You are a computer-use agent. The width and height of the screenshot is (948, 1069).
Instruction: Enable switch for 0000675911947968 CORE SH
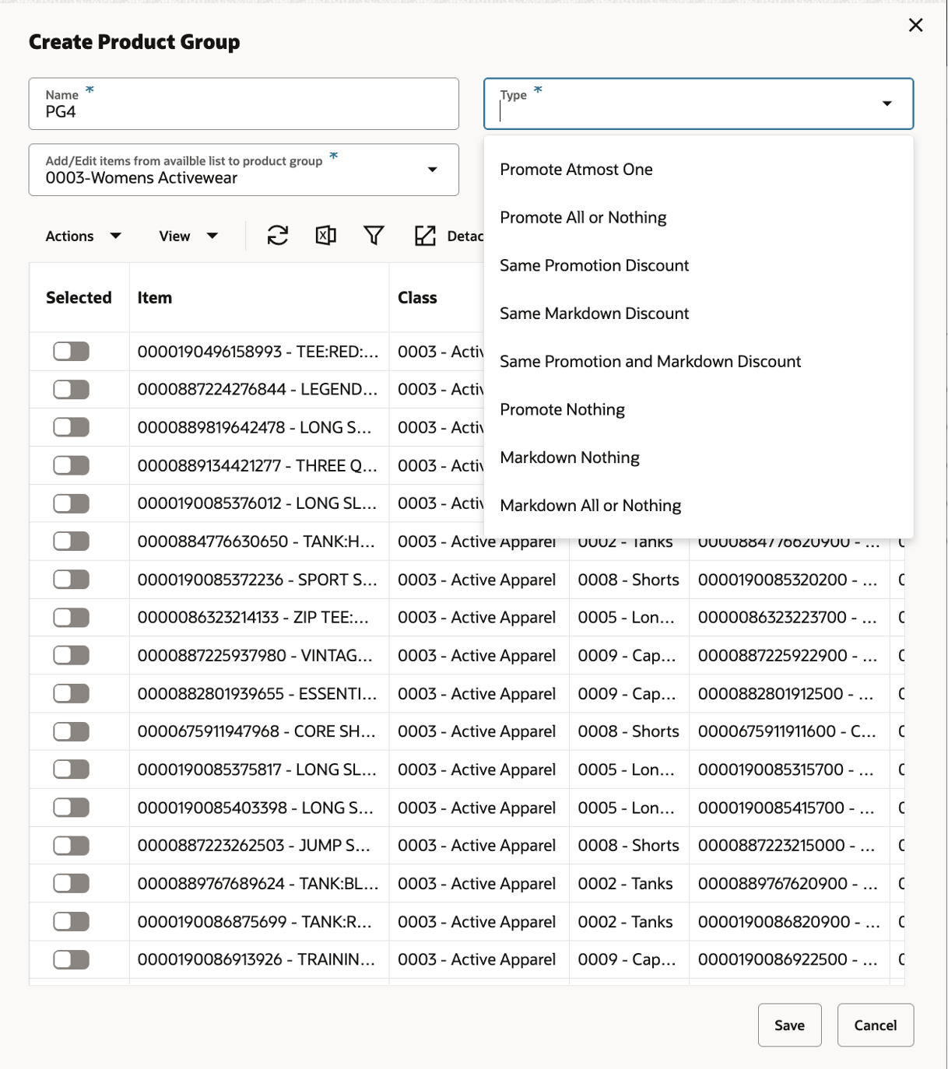coord(72,731)
